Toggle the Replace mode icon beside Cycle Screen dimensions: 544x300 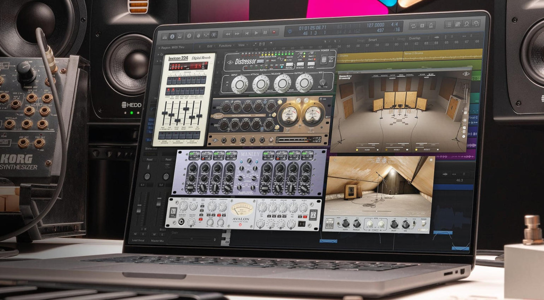click(x=422, y=25)
